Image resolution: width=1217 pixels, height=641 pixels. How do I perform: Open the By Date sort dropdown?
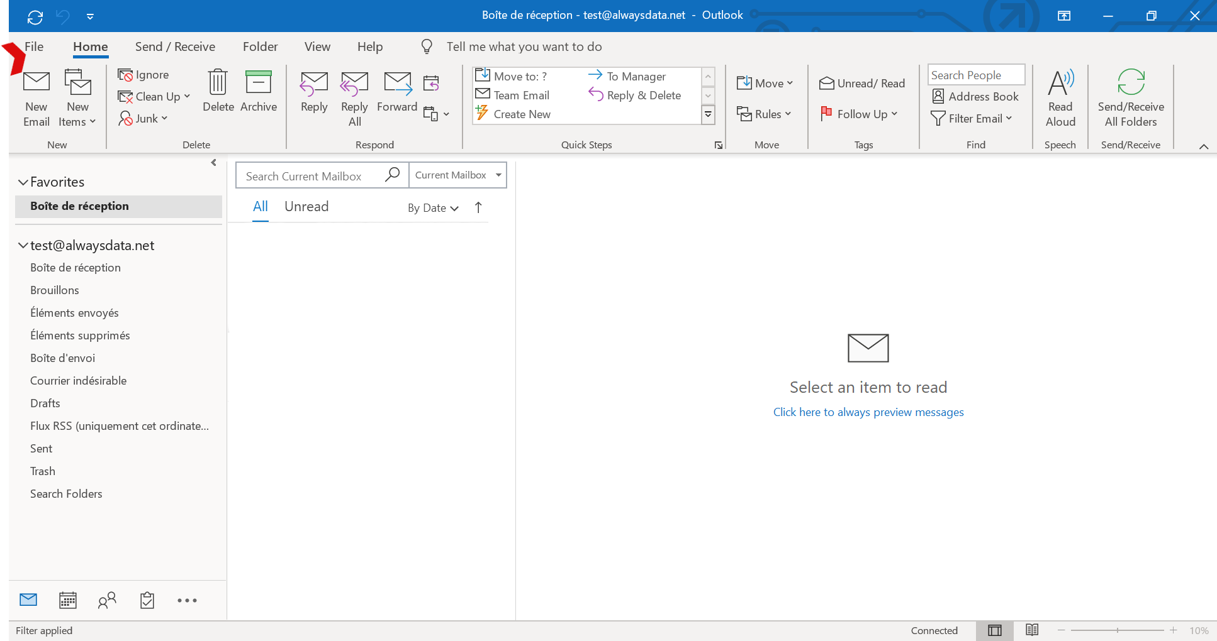[x=433, y=208]
